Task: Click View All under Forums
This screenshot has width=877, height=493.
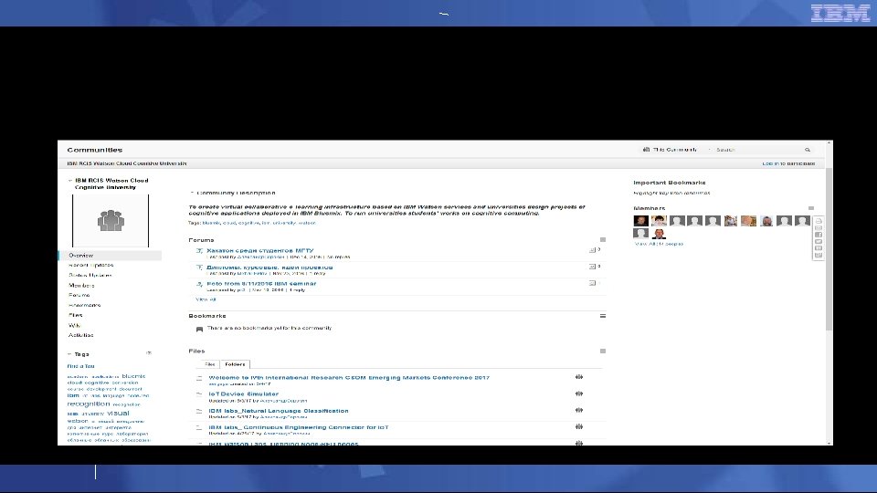Action: point(206,299)
